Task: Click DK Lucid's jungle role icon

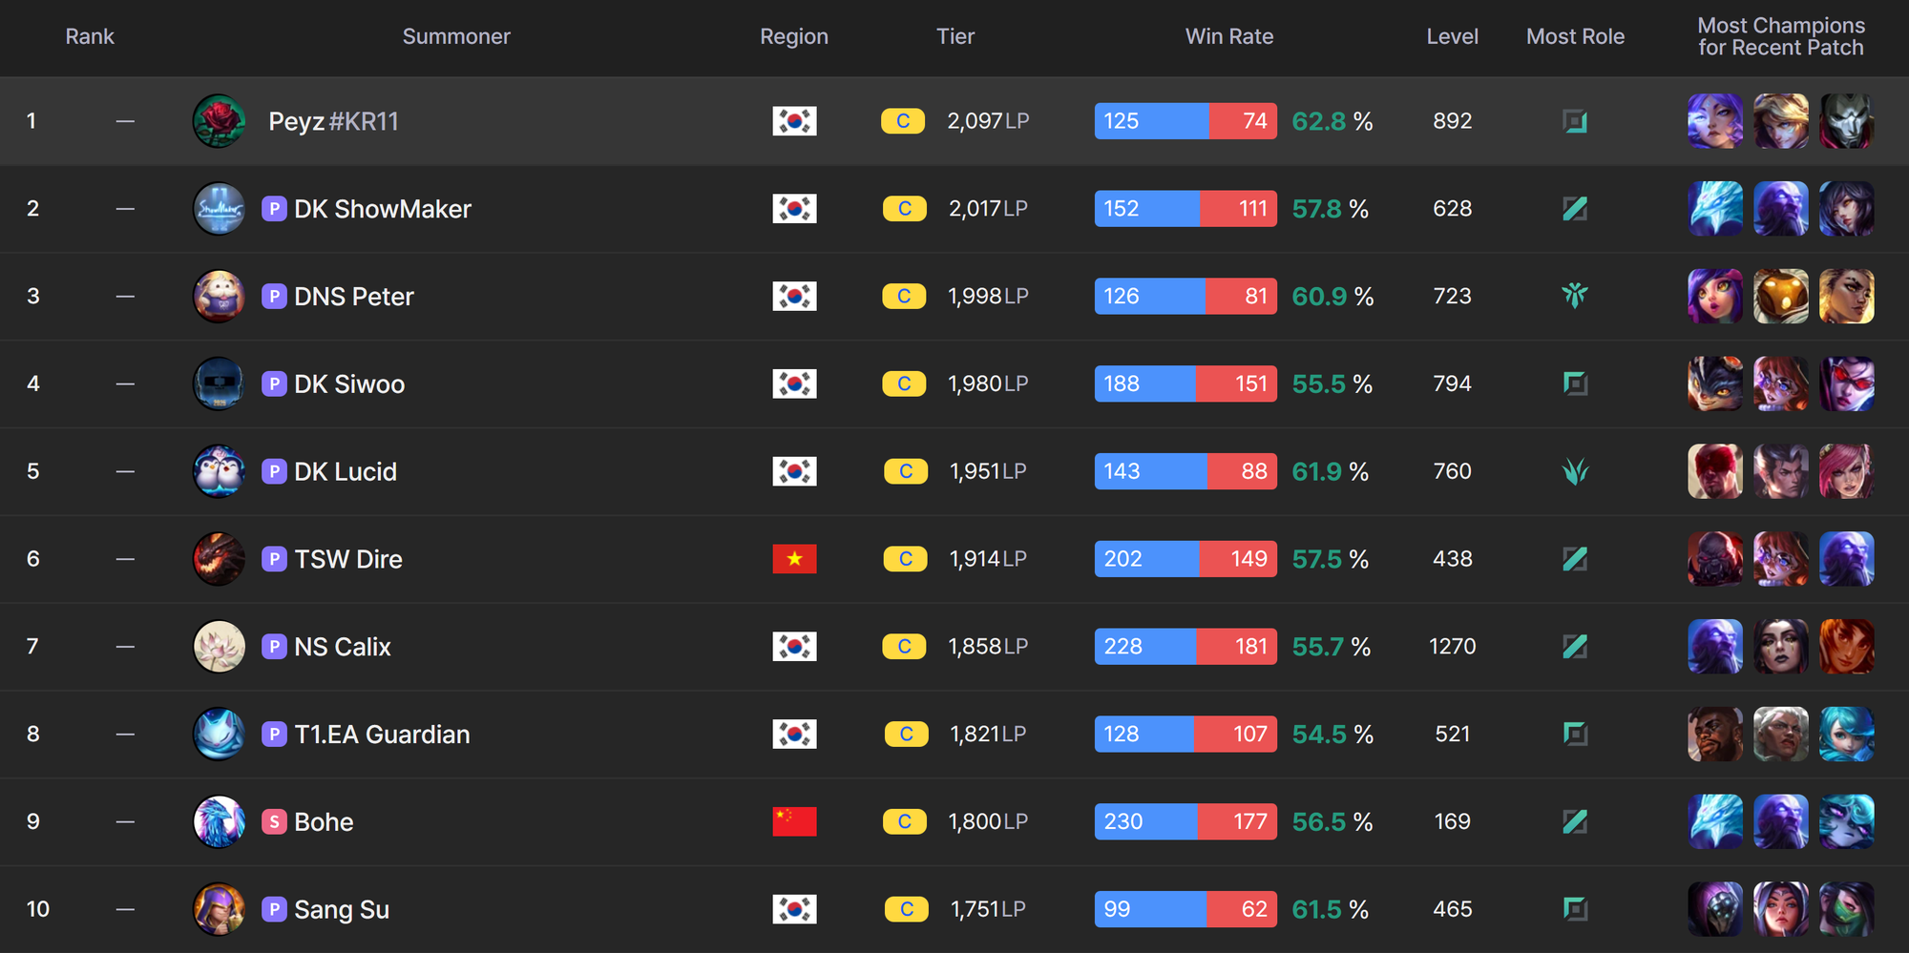Action: point(1575,470)
